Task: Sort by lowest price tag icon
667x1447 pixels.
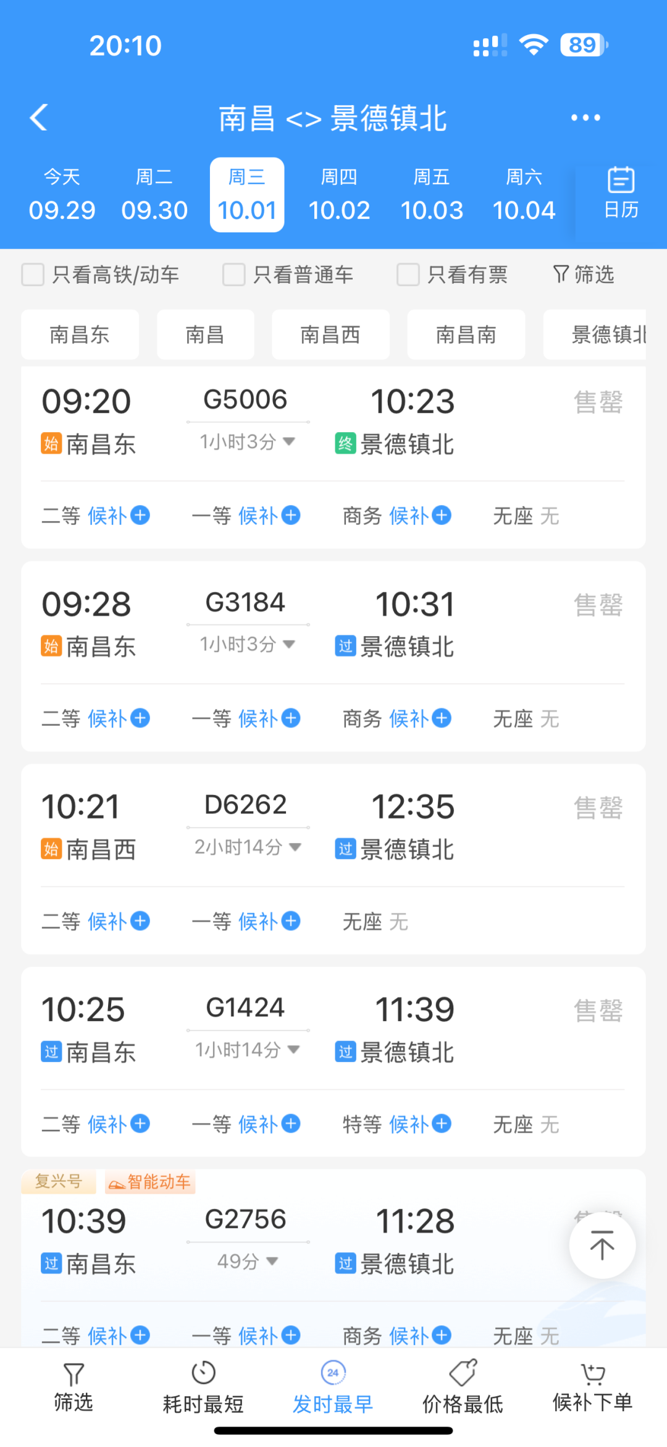Action: point(463,1373)
